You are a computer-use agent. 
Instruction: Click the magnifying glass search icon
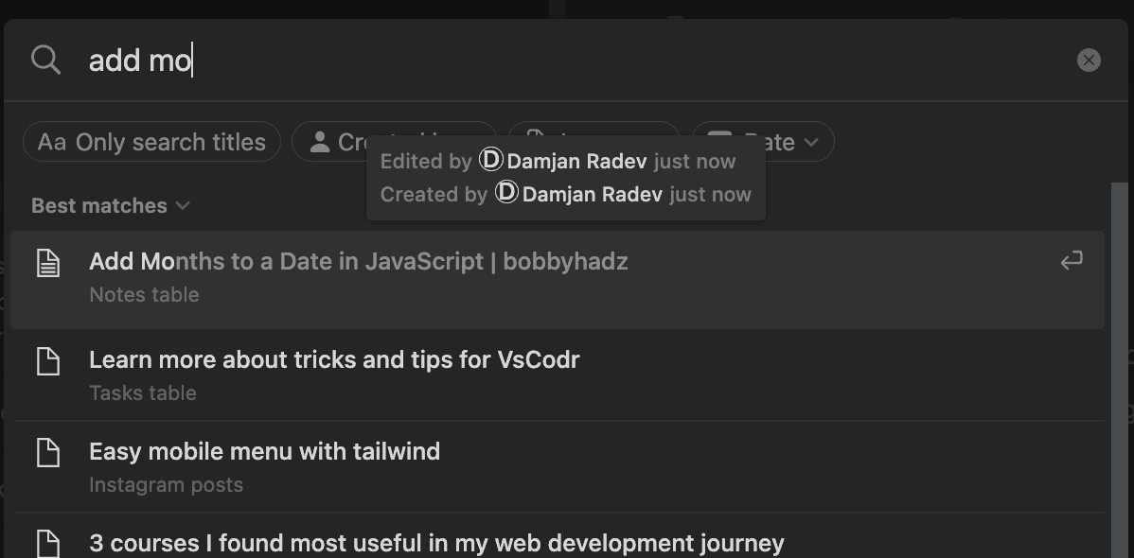coord(45,60)
